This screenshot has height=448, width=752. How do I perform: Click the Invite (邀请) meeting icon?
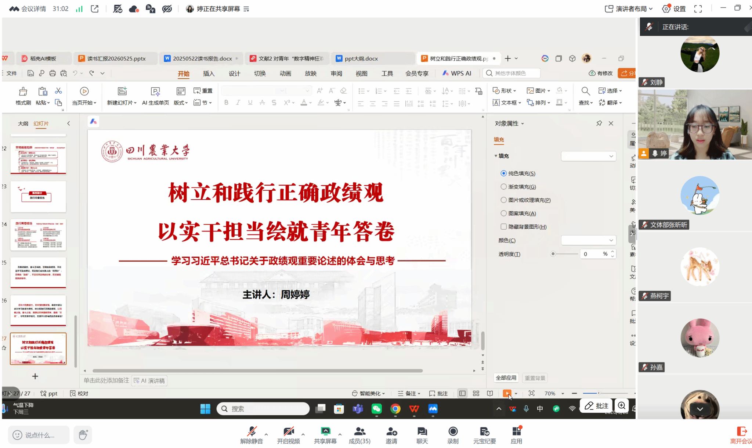(x=391, y=431)
